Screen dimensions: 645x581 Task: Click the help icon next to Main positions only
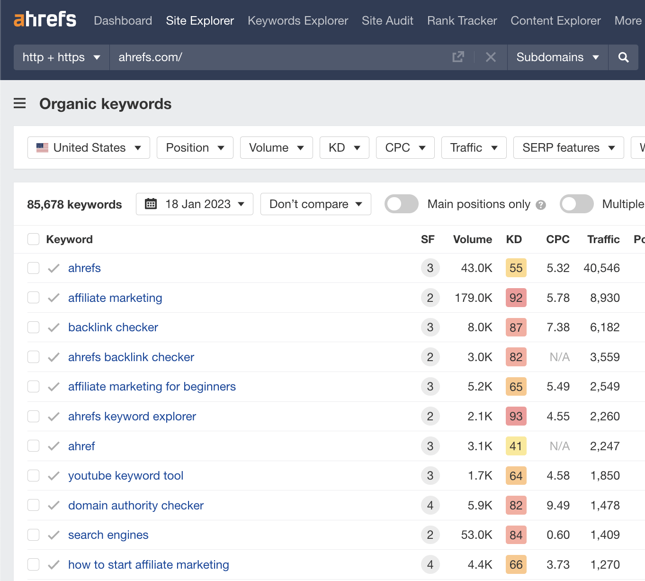tap(541, 204)
